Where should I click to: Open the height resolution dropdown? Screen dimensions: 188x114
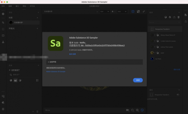(x=122, y=12)
